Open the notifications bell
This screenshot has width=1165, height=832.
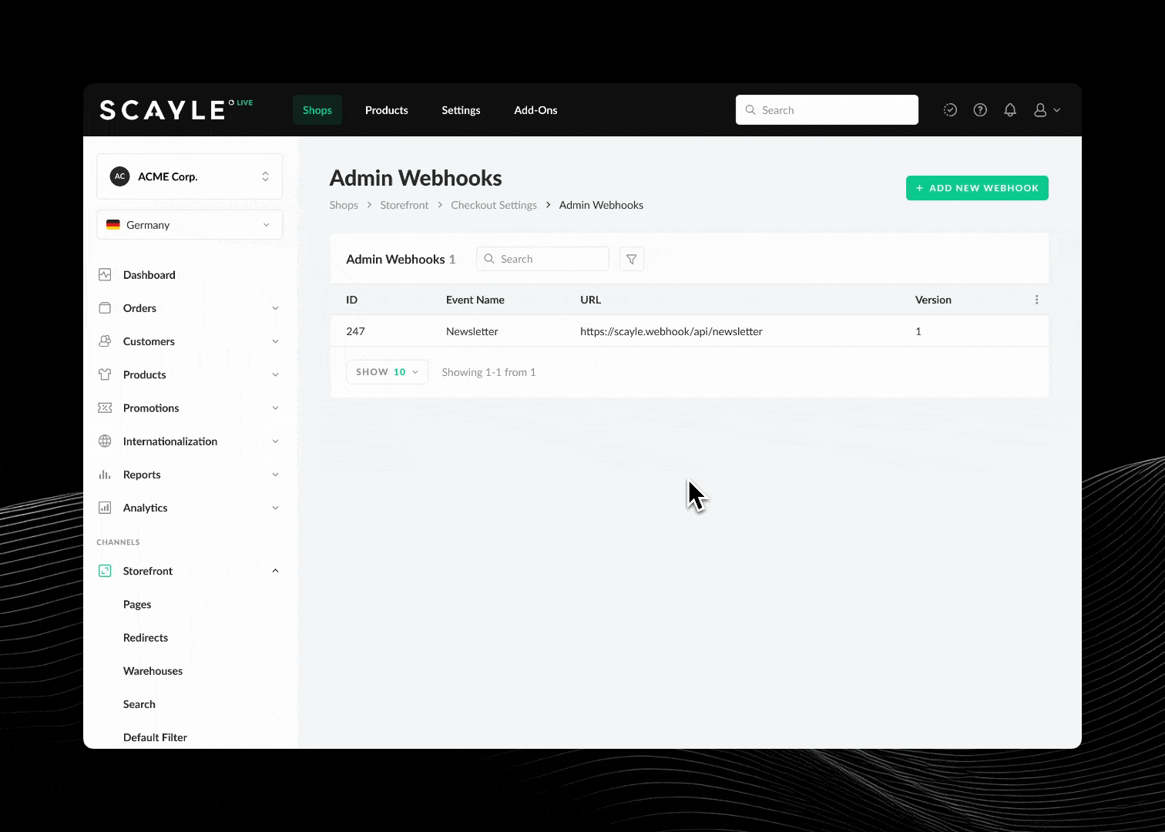1009,110
